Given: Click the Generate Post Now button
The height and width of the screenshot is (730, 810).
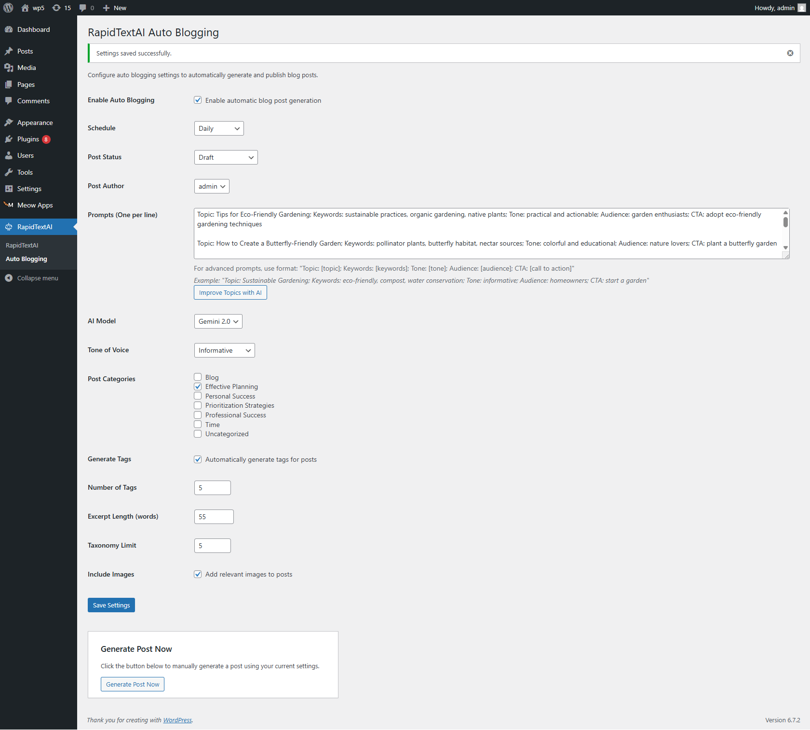Looking at the screenshot, I should [133, 684].
